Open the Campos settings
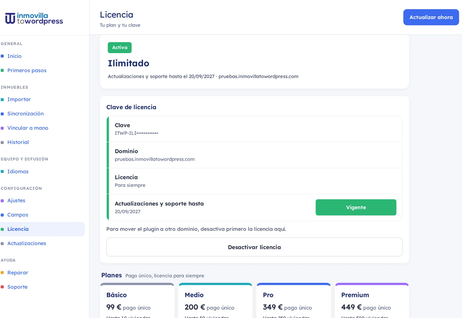The width and height of the screenshot is (462, 318). click(x=18, y=215)
